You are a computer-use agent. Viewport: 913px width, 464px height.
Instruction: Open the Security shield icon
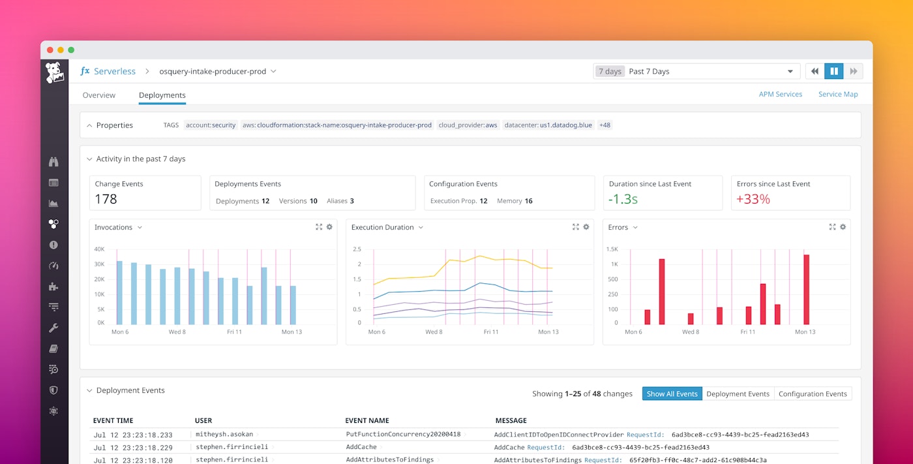point(54,390)
